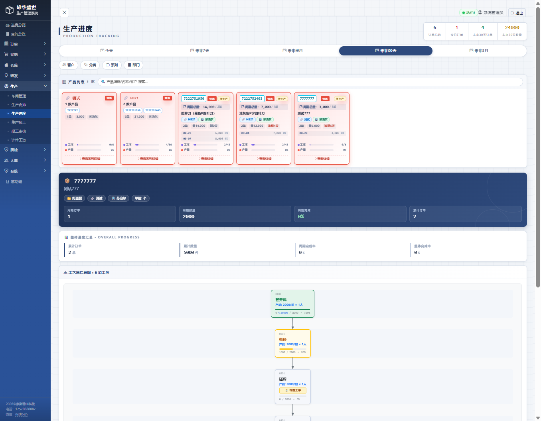Click the calendar icon in the 今天 tab
Image resolution: width=541 pixels, height=421 pixels.
[x=102, y=51]
